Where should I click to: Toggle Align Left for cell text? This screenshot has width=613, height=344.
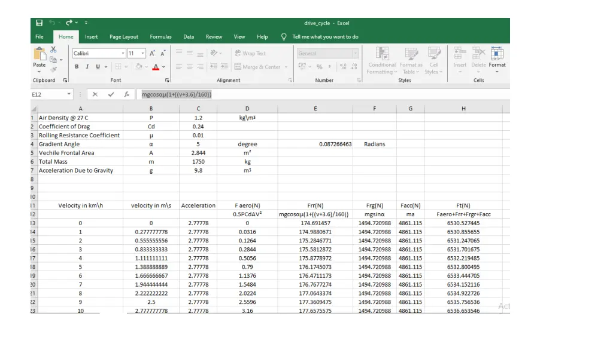click(x=178, y=67)
